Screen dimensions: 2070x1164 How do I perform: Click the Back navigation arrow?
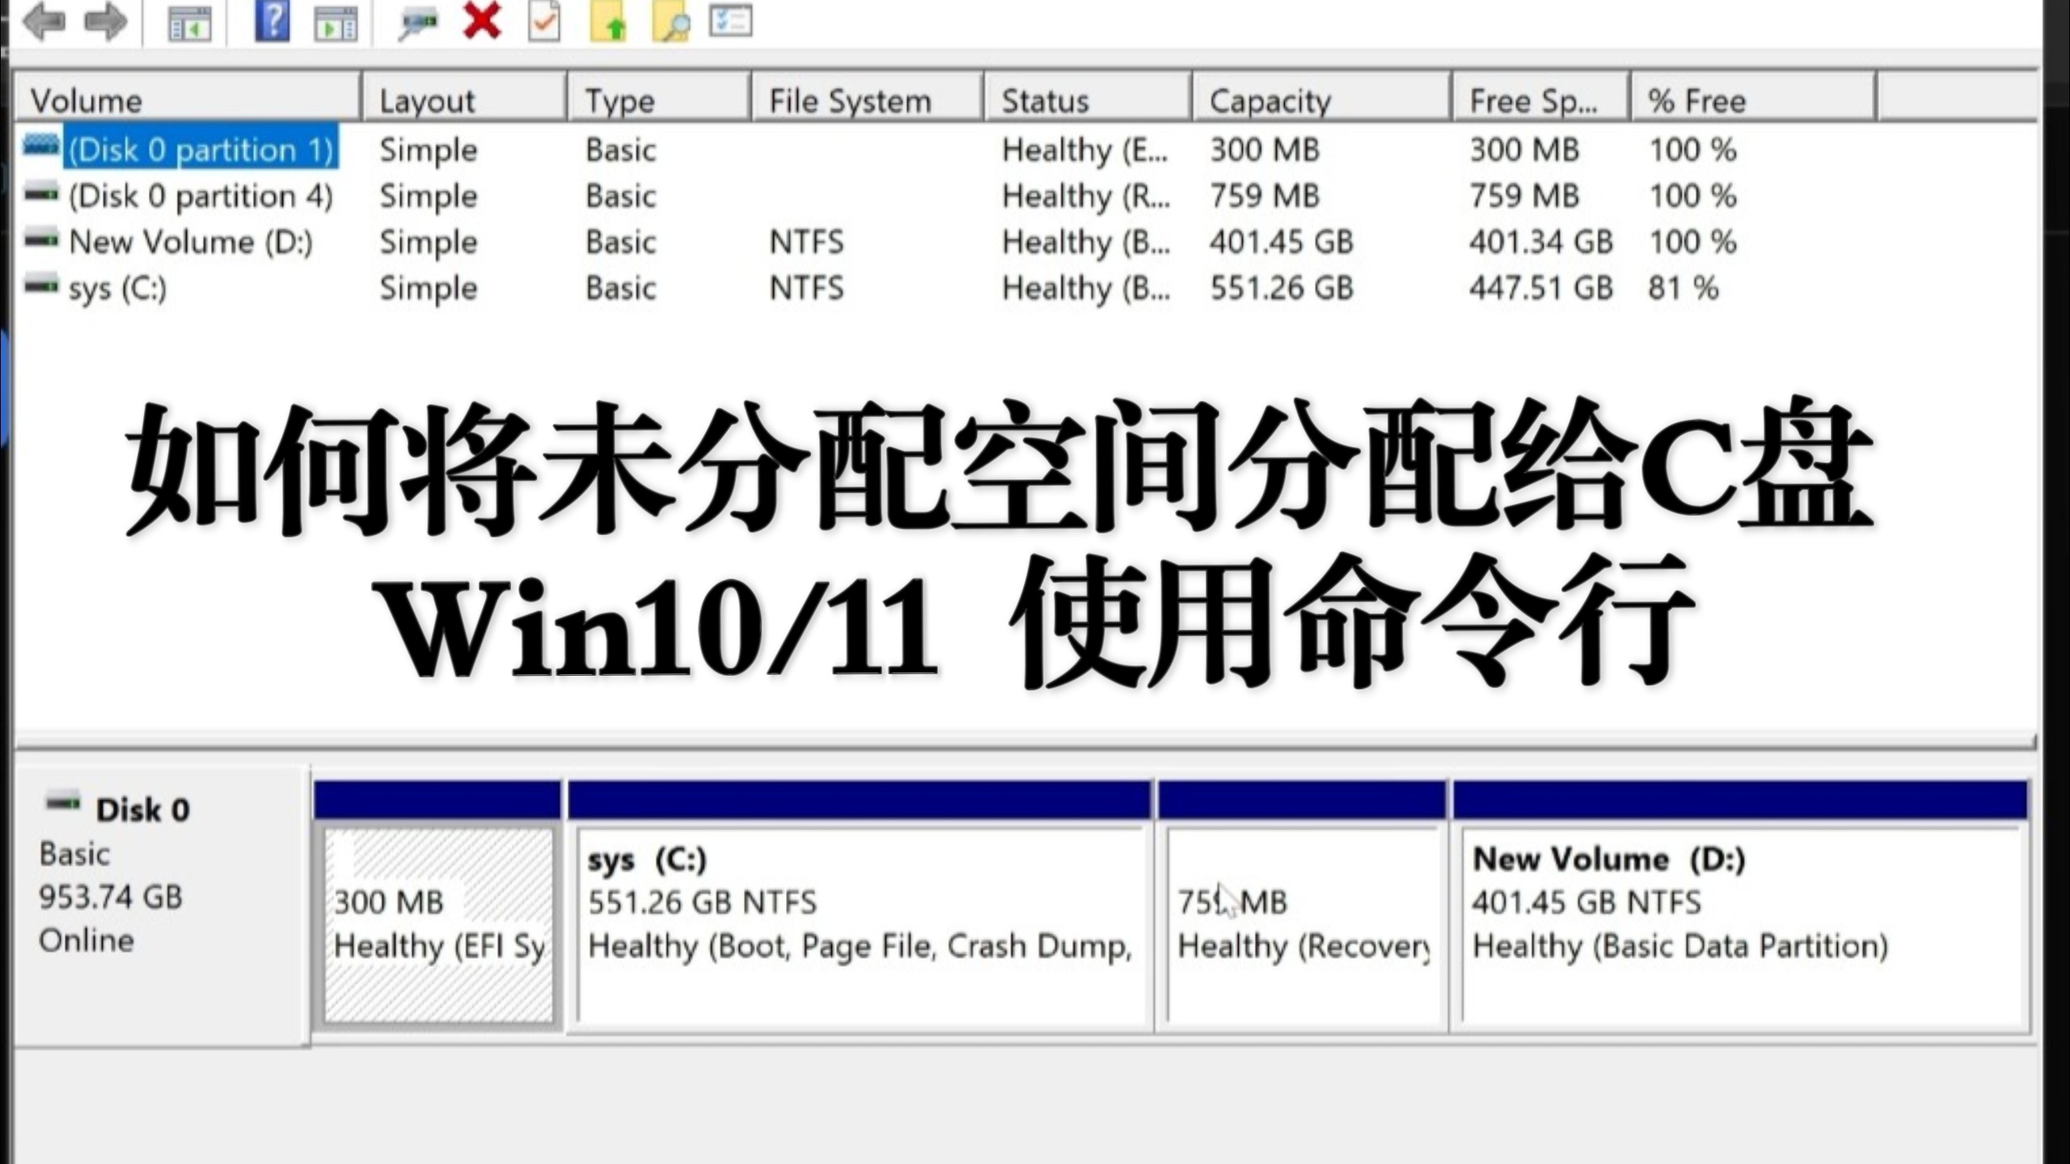(46, 22)
